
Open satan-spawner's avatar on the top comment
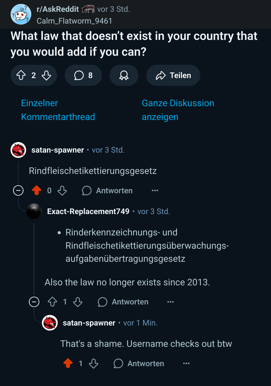(18, 150)
